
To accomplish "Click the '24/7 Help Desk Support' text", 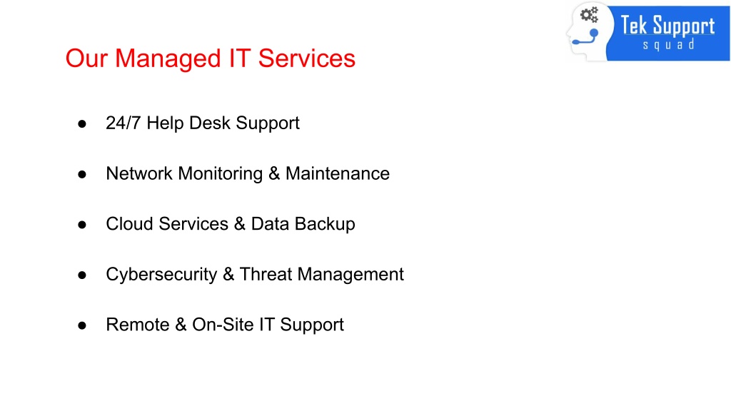I will 202,123.
